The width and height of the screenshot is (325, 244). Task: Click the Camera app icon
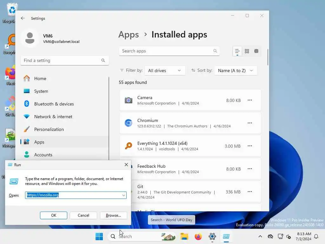click(128, 100)
